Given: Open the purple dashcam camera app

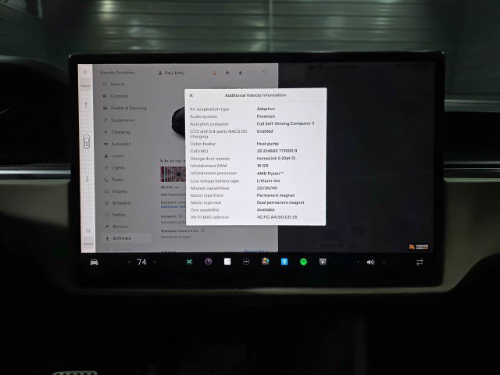Looking at the screenshot, I should (x=209, y=262).
